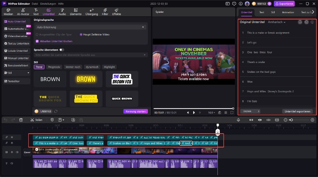Viewport: 318px width, 177px height.
Task: Click Untertitel exportieren button
Action: pos(297,111)
